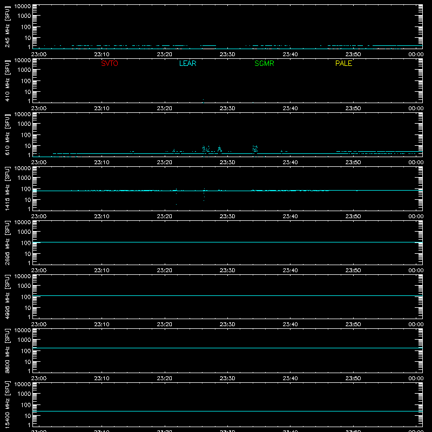Click 10000 tick value on 245 MHz axis

23,6
